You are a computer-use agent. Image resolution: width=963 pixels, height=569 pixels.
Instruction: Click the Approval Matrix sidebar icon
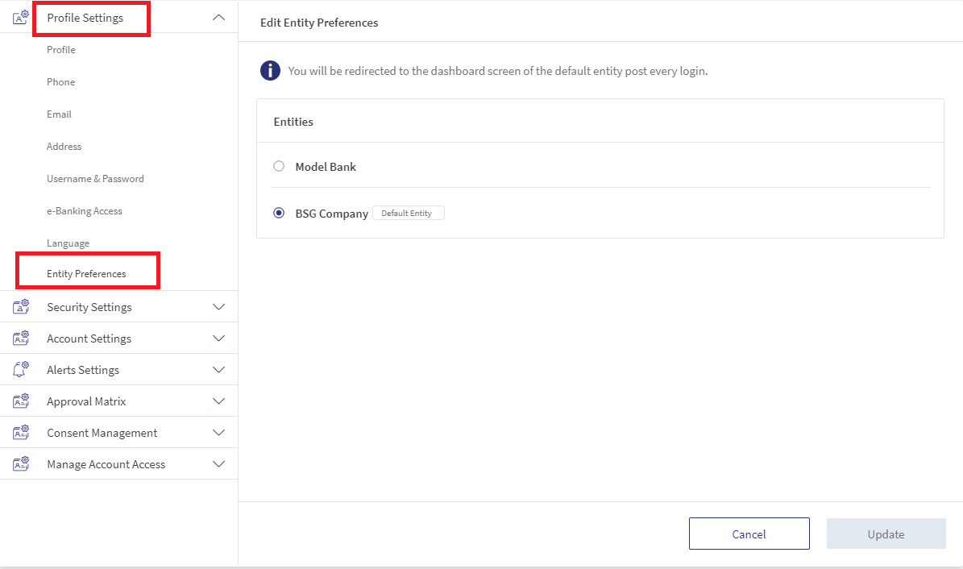(x=21, y=401)
